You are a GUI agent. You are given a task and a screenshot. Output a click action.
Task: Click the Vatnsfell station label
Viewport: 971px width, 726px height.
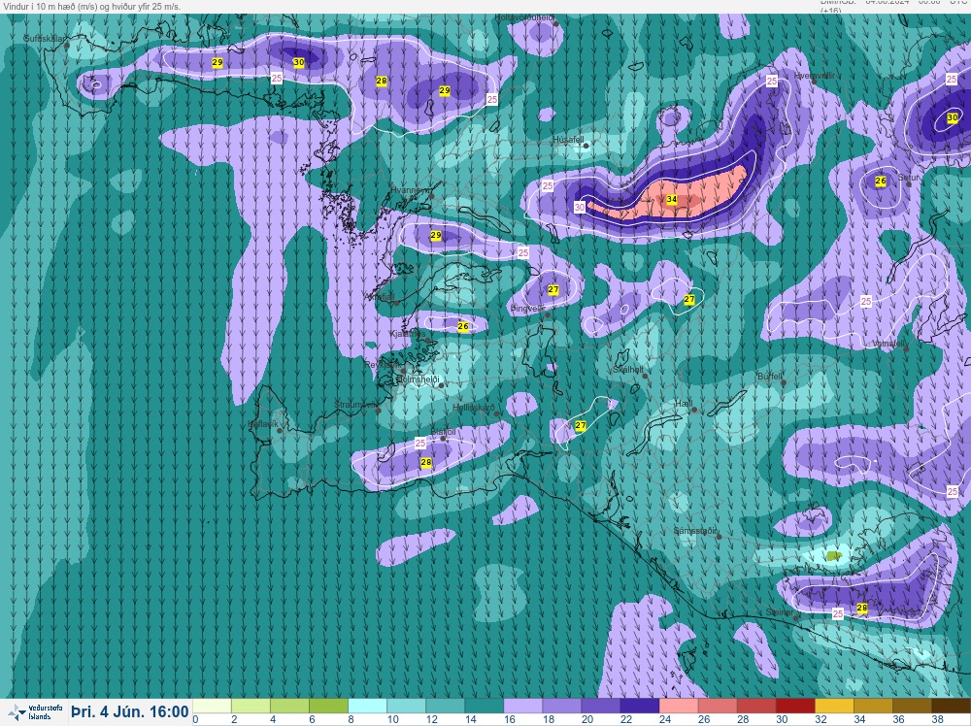pyautogui.click(x=889, y=344)
